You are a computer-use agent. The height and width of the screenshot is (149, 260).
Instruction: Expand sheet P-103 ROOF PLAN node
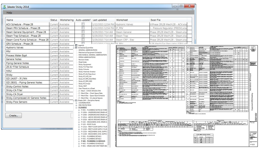(x=79, y=124)
